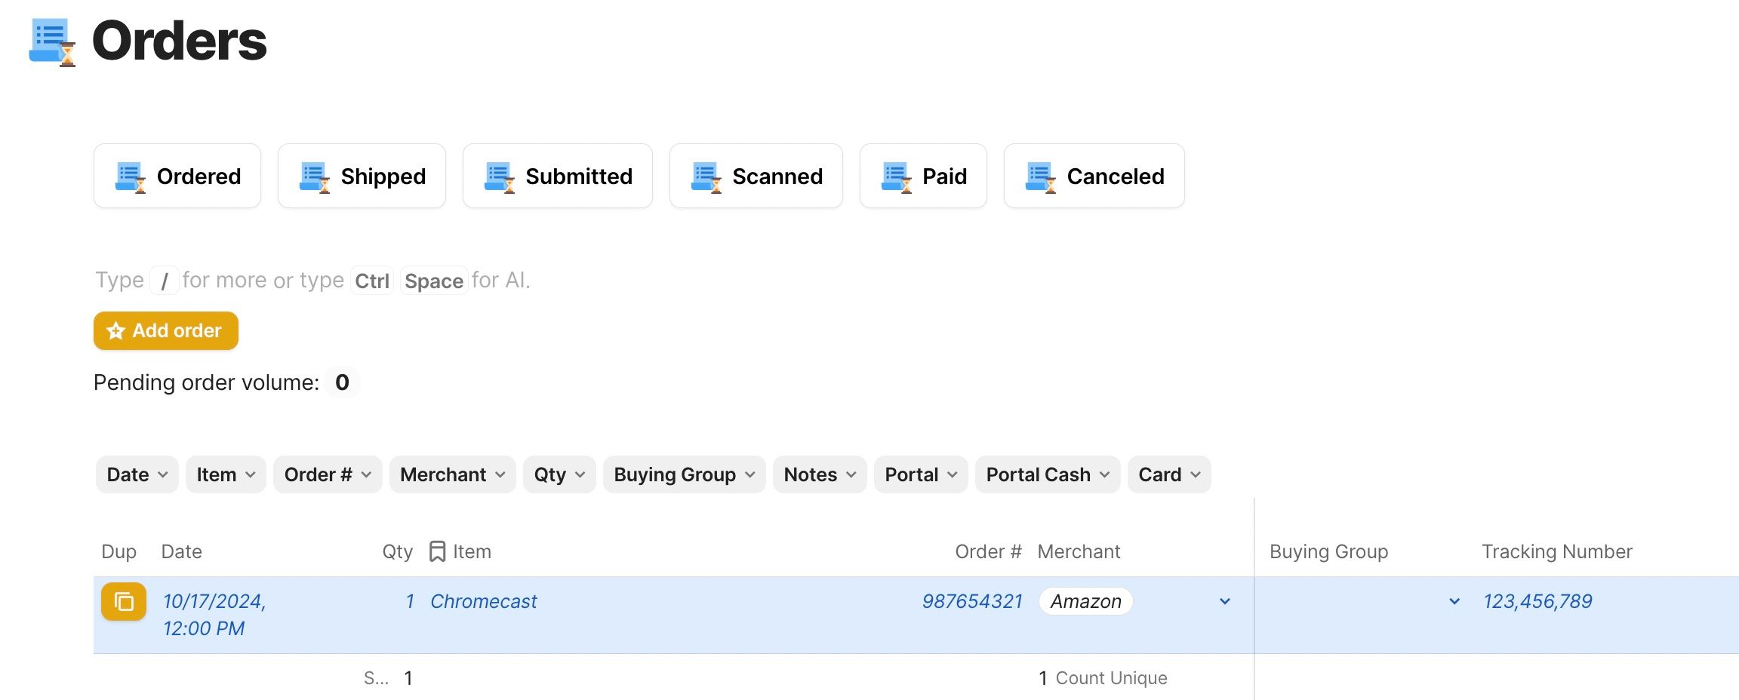1739x700 pixels.
Task: Open the Notes filter dropdown
Action: pyautogui.click(x=820, y=474)
